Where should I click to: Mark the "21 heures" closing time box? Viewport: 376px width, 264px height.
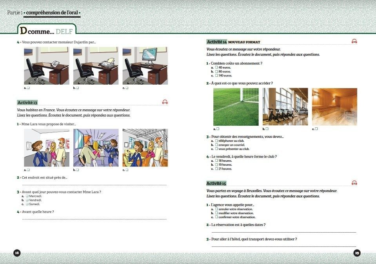click(x=216, y=169)
